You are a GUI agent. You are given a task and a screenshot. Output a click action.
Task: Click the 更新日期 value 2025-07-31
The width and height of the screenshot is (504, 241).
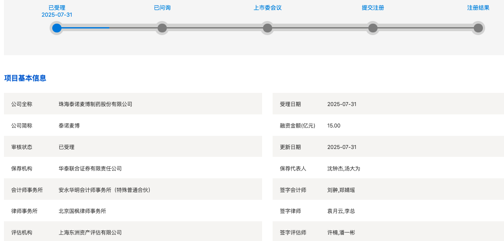pyautogui.click(x=342, y=147)
